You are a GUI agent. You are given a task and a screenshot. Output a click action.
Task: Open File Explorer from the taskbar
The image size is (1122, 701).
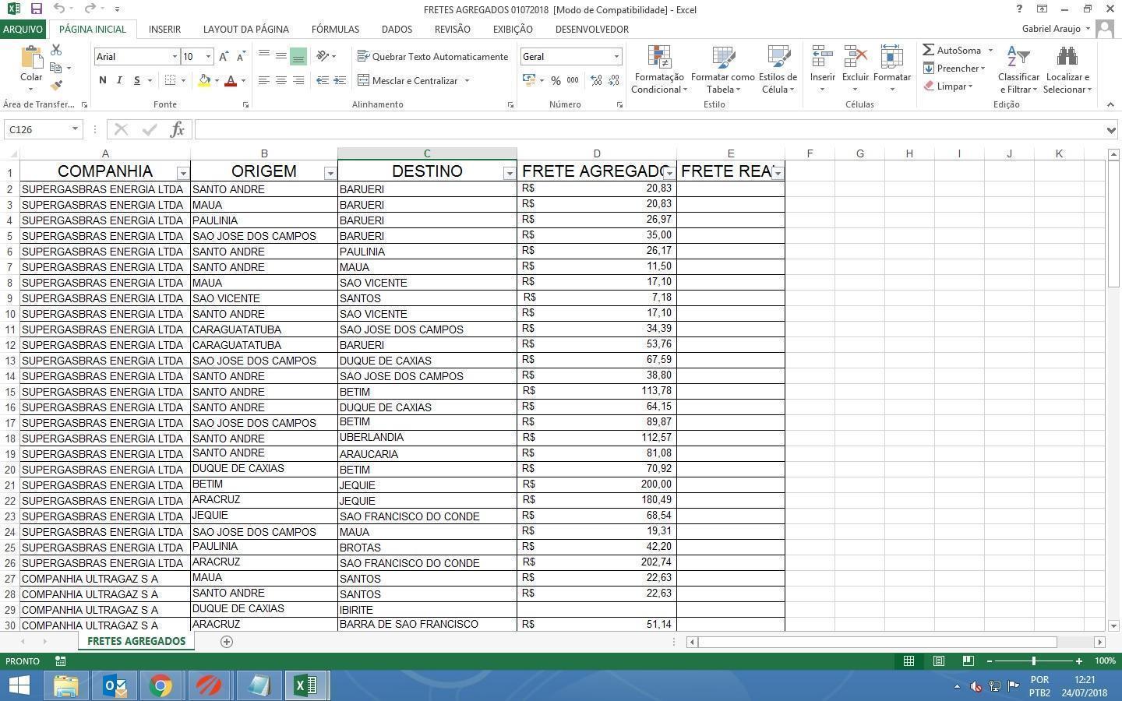pyautogui.click(x=67, y=685)
